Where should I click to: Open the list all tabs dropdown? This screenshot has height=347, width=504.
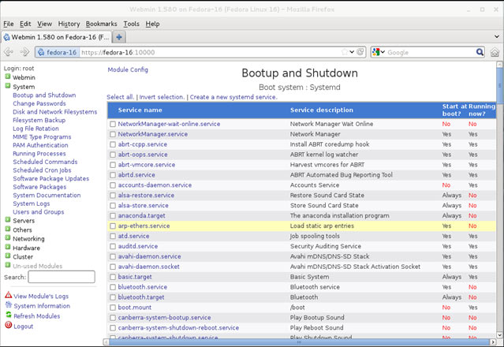pos(497,36)
